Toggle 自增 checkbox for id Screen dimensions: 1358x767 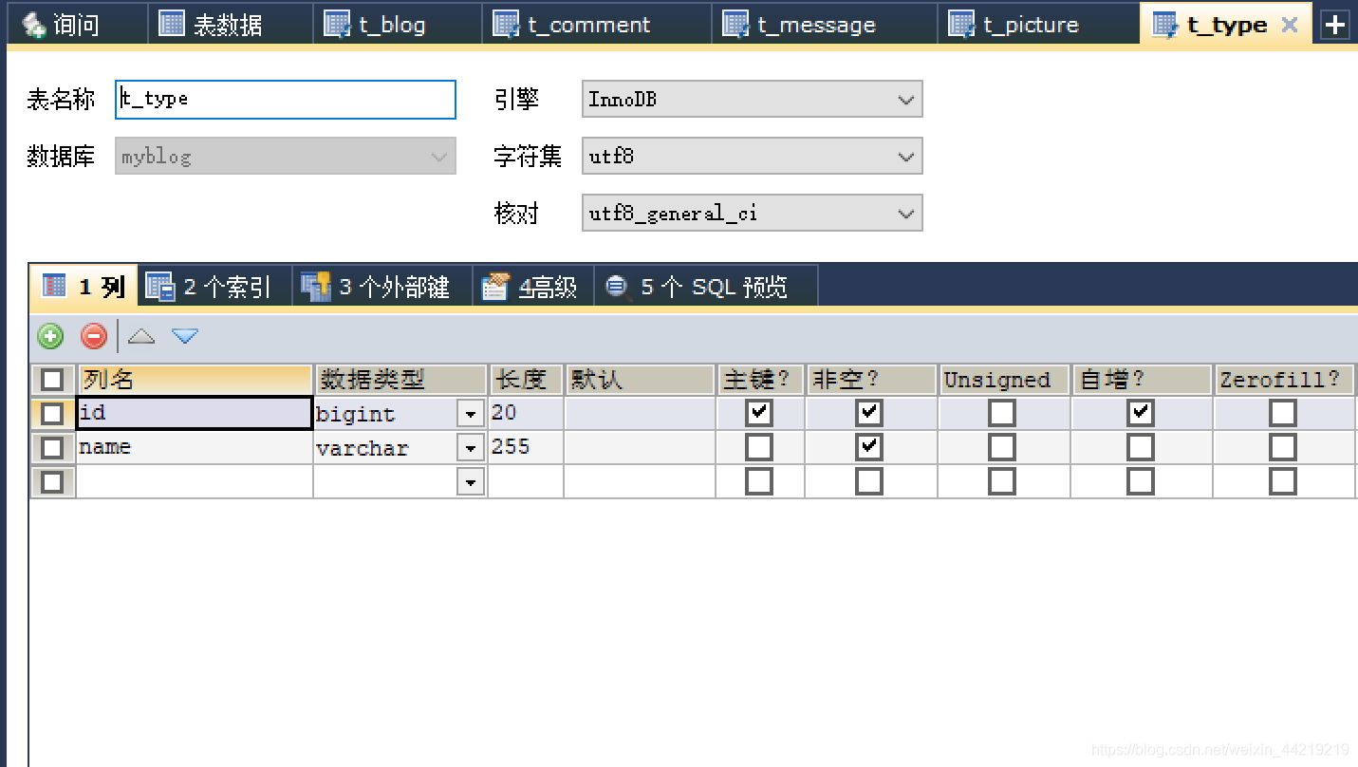coord(1141,413)
